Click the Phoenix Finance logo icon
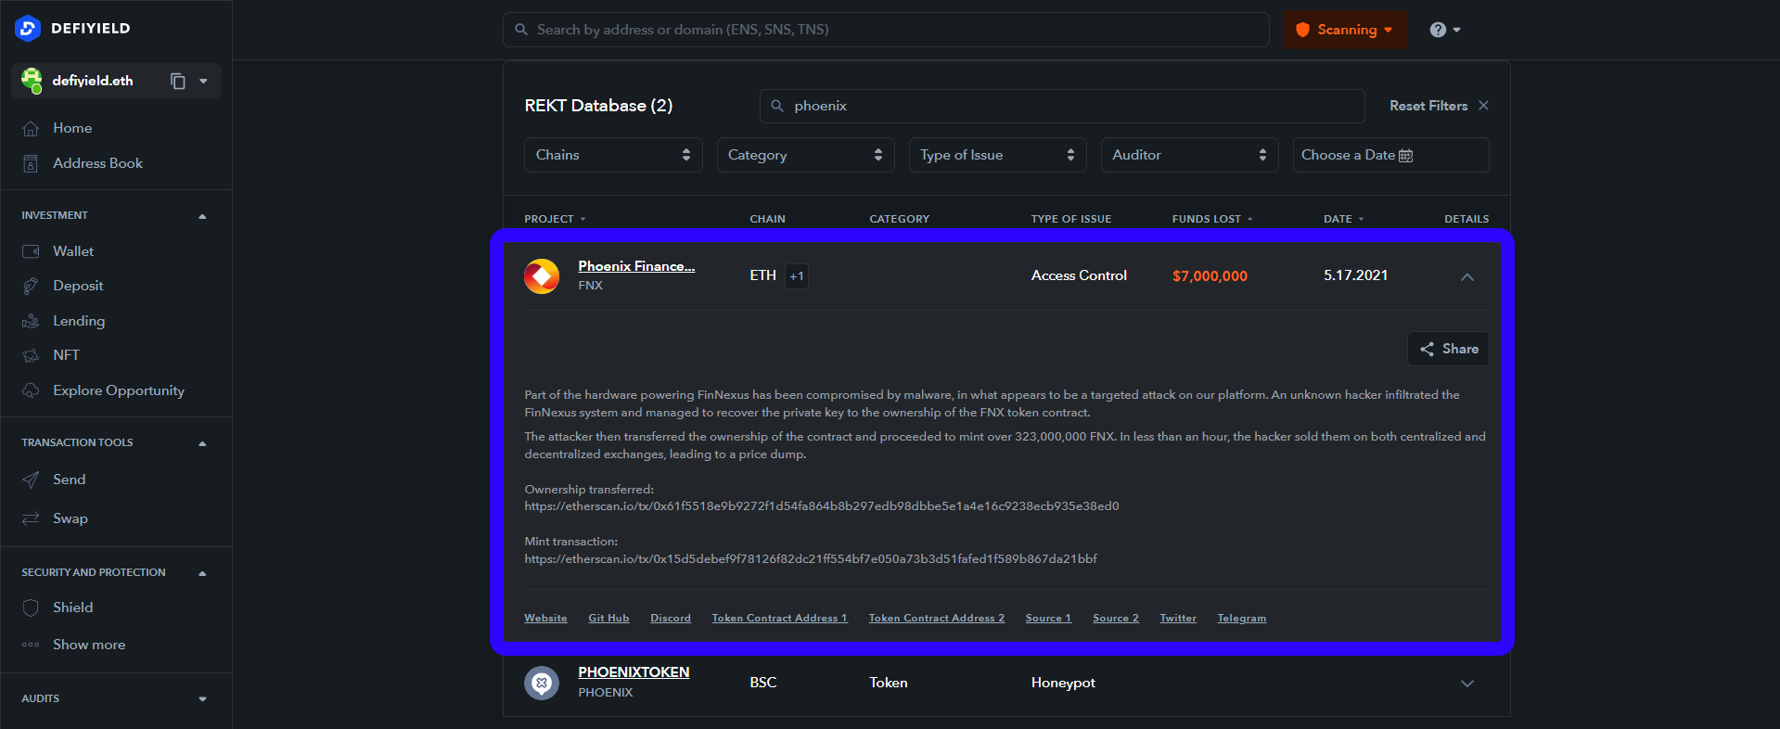The image size is (1780, 729). pos(542,276)
